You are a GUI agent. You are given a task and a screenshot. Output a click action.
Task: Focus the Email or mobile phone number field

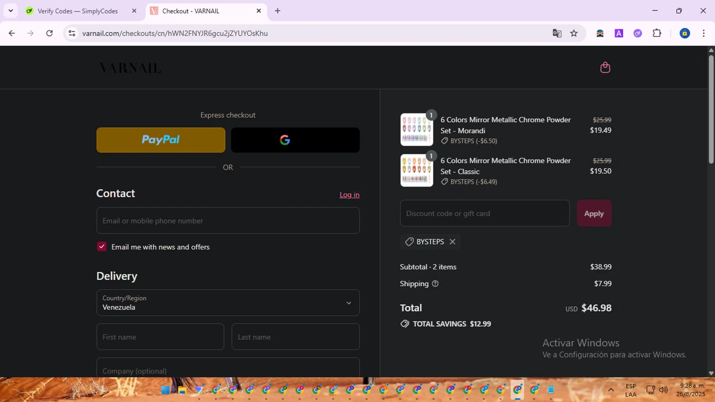228,220
